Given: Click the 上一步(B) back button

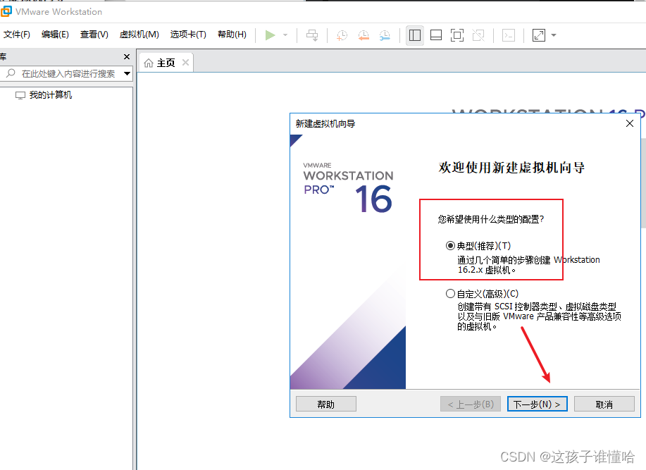Looking at the screenshot, I should coord(471,404).
